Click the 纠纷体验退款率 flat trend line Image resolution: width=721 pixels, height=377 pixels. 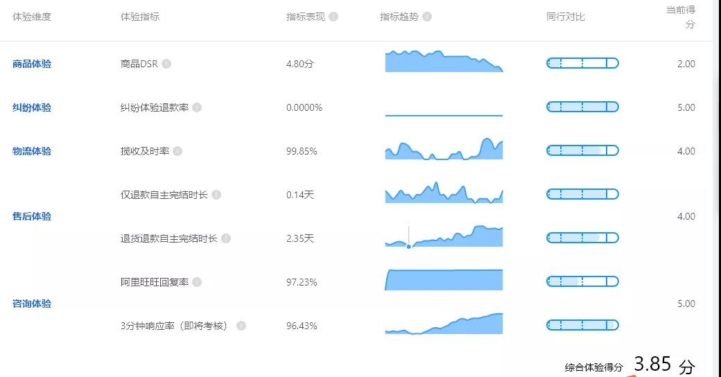444,116
